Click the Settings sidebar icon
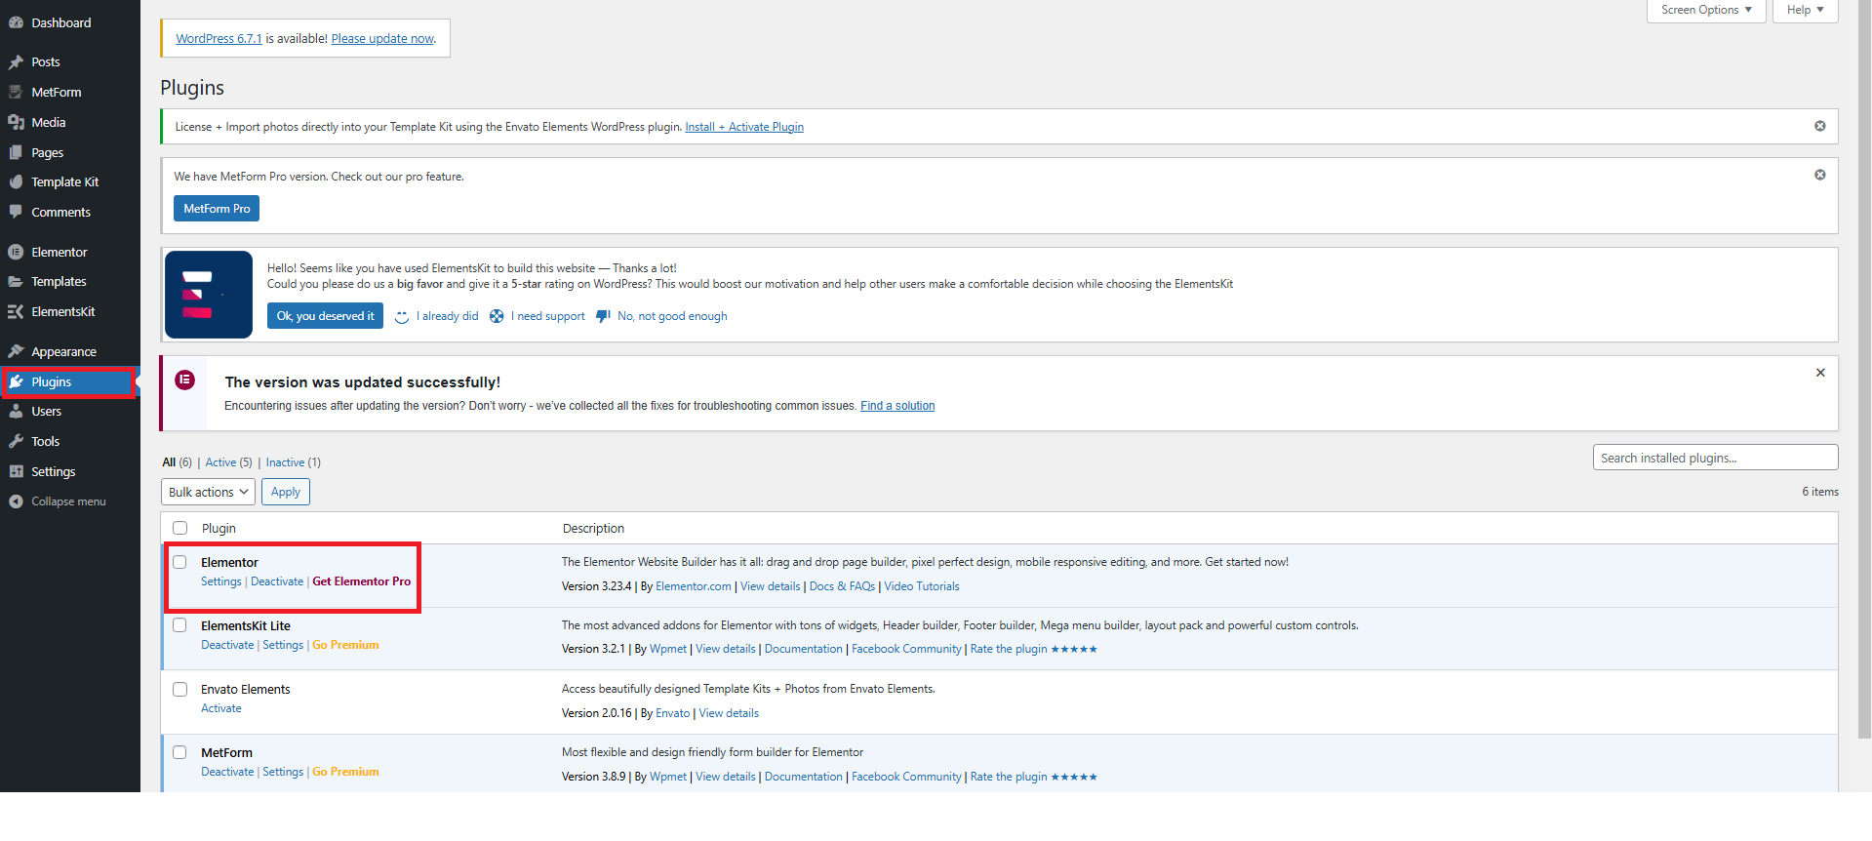The image size is (1872, 841). coord(16,471)
